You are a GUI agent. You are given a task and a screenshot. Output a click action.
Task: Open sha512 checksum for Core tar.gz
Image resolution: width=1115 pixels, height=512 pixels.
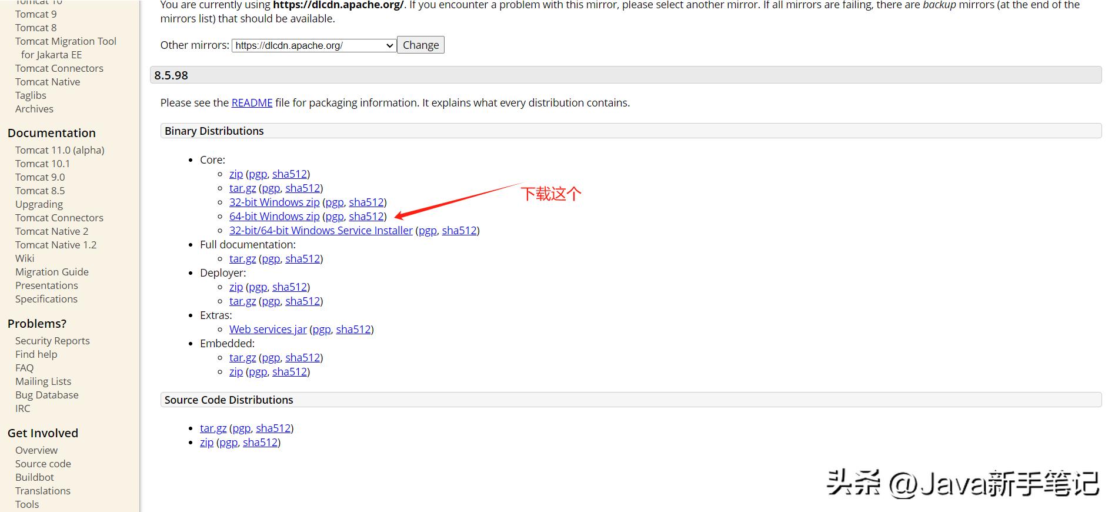[x=303, y=188]
